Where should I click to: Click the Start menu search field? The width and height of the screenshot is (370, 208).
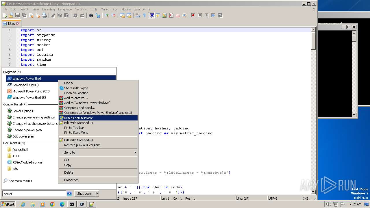click(x=34, y=194)
